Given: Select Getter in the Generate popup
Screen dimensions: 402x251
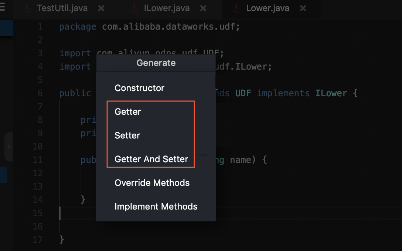Looking at the screenshot, I should (128, 112).
